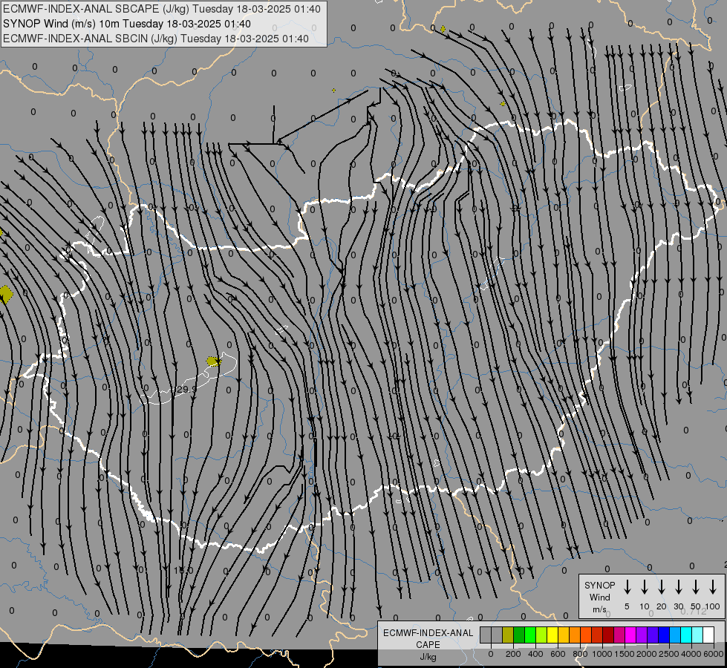Screen dimensions: 727x668
Task: Click the 10 m/s wind arrow in legend
Action: pos(645,587)
